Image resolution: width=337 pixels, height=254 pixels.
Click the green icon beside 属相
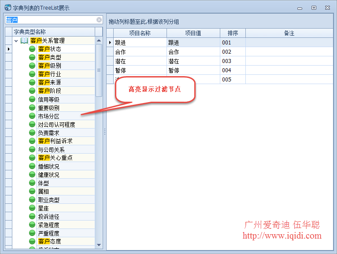(32, 191)
